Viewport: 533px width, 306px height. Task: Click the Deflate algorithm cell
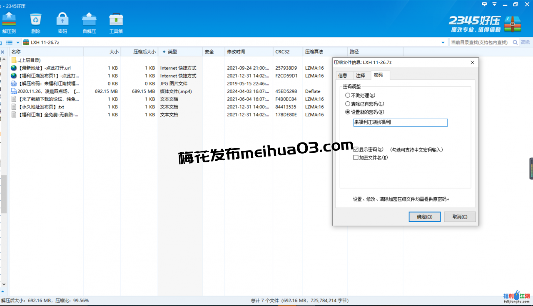click(x=313, y=91)
